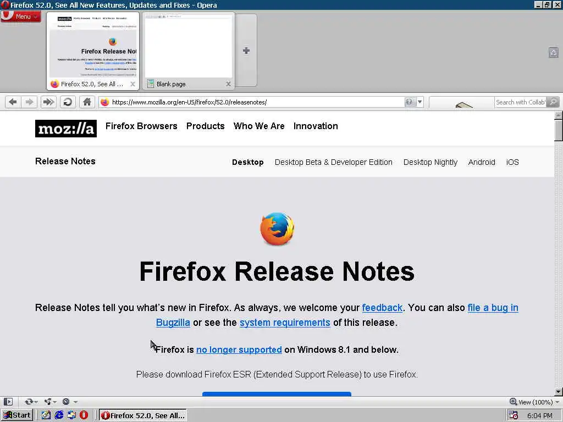Open the system requirements link

[285, 323]
